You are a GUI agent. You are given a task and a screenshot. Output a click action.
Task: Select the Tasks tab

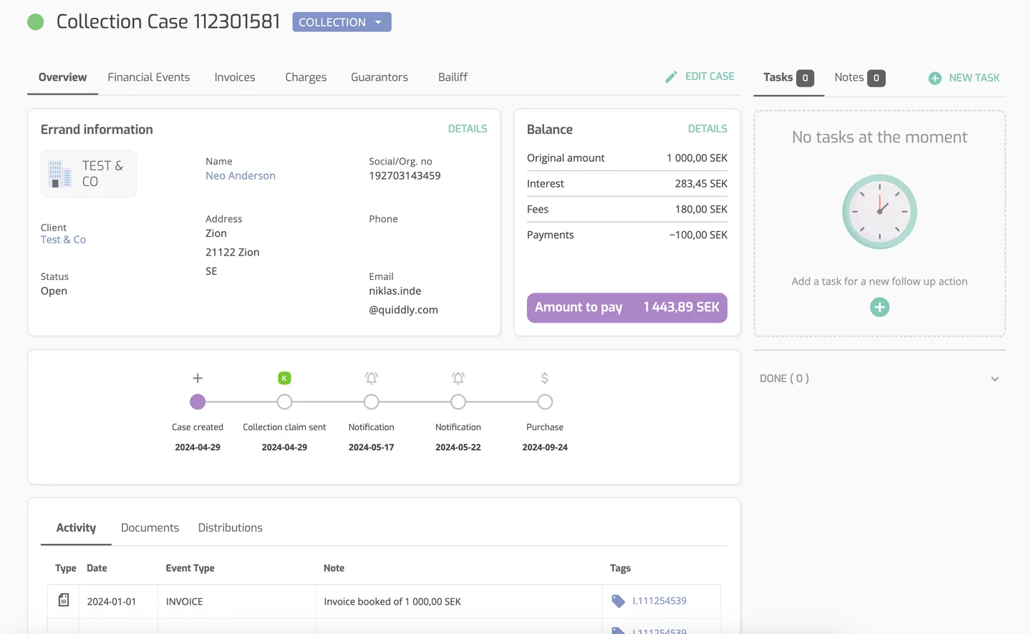coord(788,77)
